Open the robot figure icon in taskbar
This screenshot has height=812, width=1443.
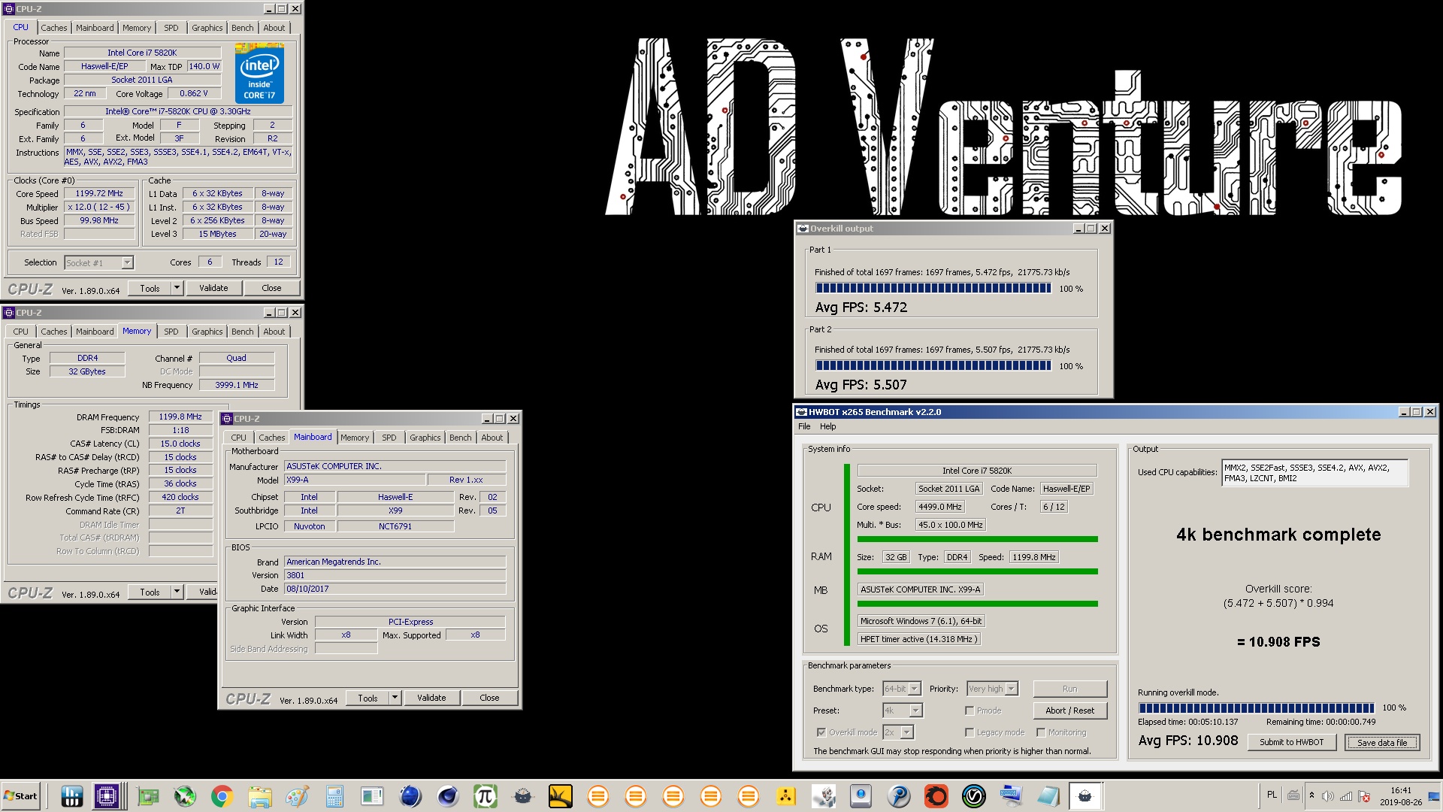coord(823,795)
